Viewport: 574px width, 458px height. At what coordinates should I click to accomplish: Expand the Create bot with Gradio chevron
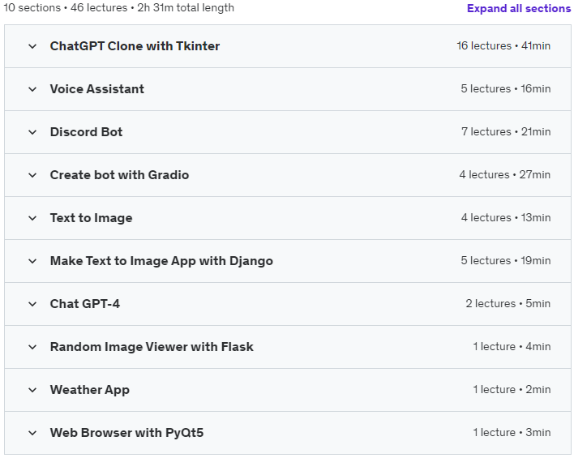(32, 175)
